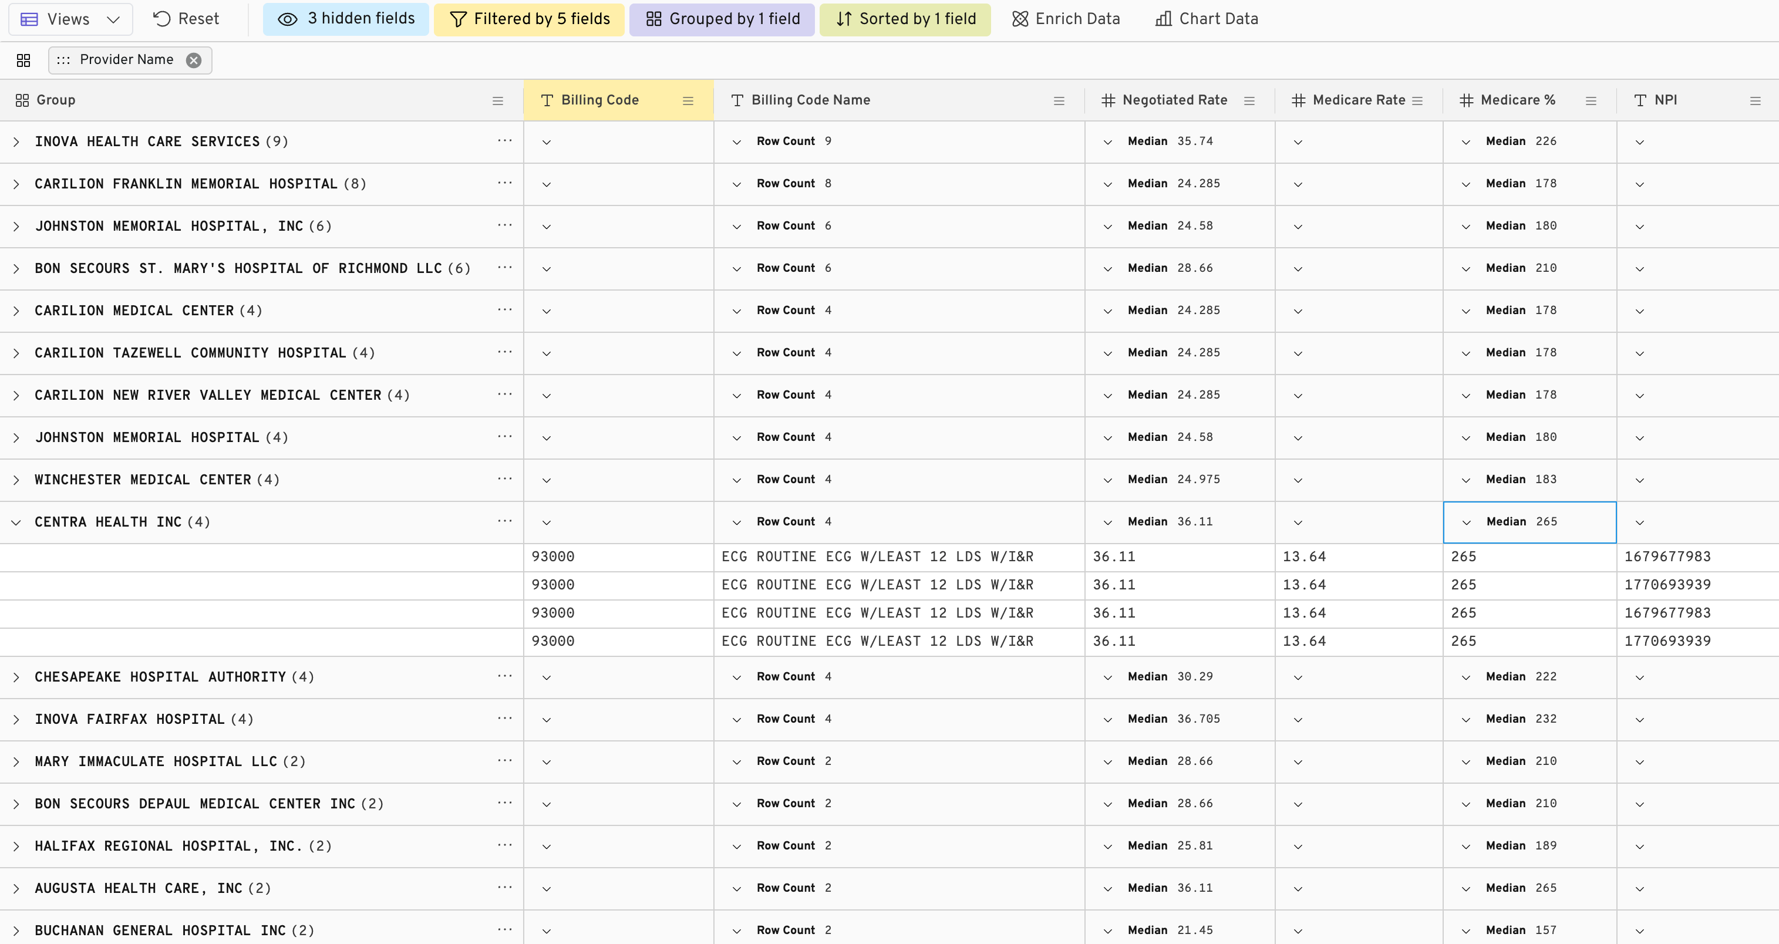Expand the INOVA FAIRFAX HOSPITAL group
This screenshot has width=1779, height=944.
point(16,720)
